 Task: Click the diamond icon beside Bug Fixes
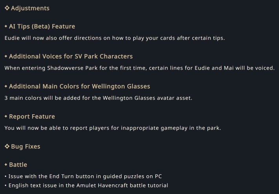[7, 146]
